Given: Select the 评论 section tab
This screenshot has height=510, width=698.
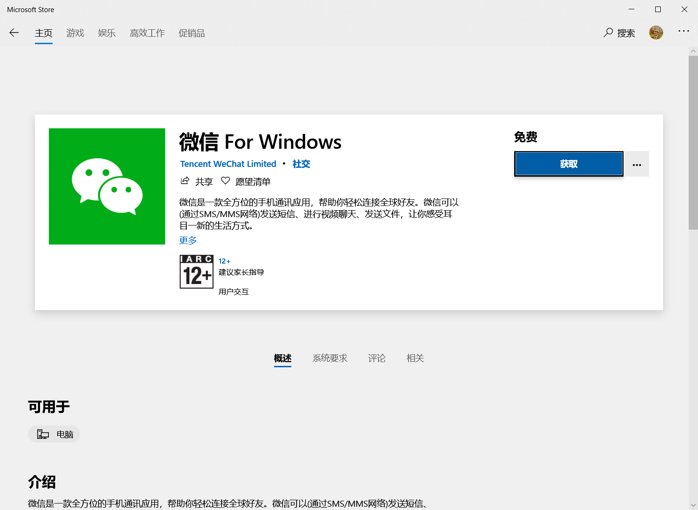Looking at the screenshot, I should point(377,358).
